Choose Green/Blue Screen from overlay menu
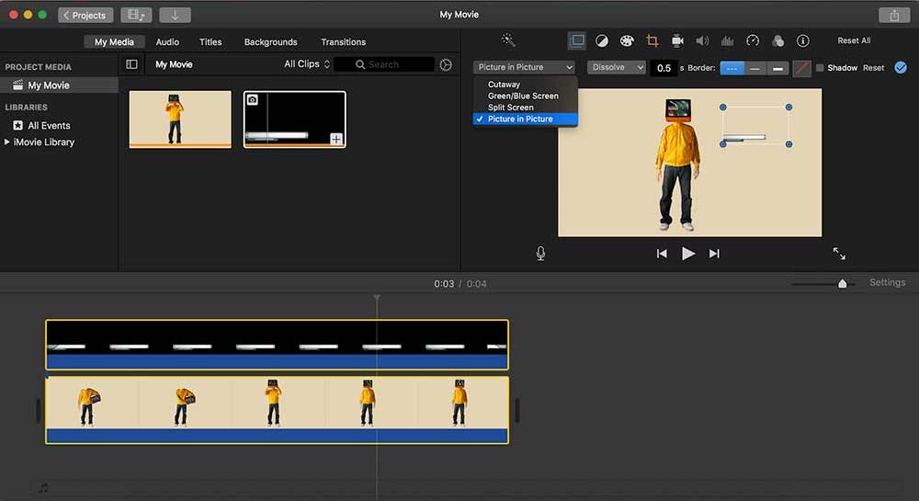The width and height of the screenshot is (919, 501). (523, 96)
